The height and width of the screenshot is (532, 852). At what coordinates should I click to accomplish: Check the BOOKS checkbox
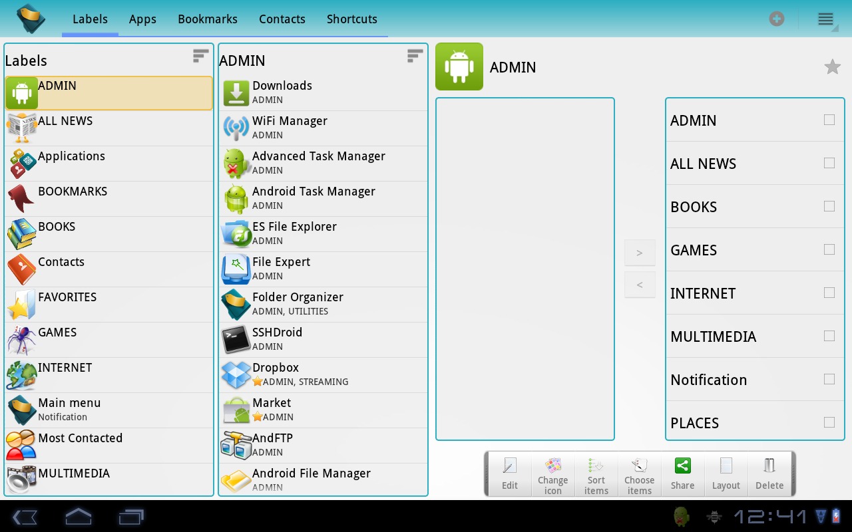click(829, 206)
